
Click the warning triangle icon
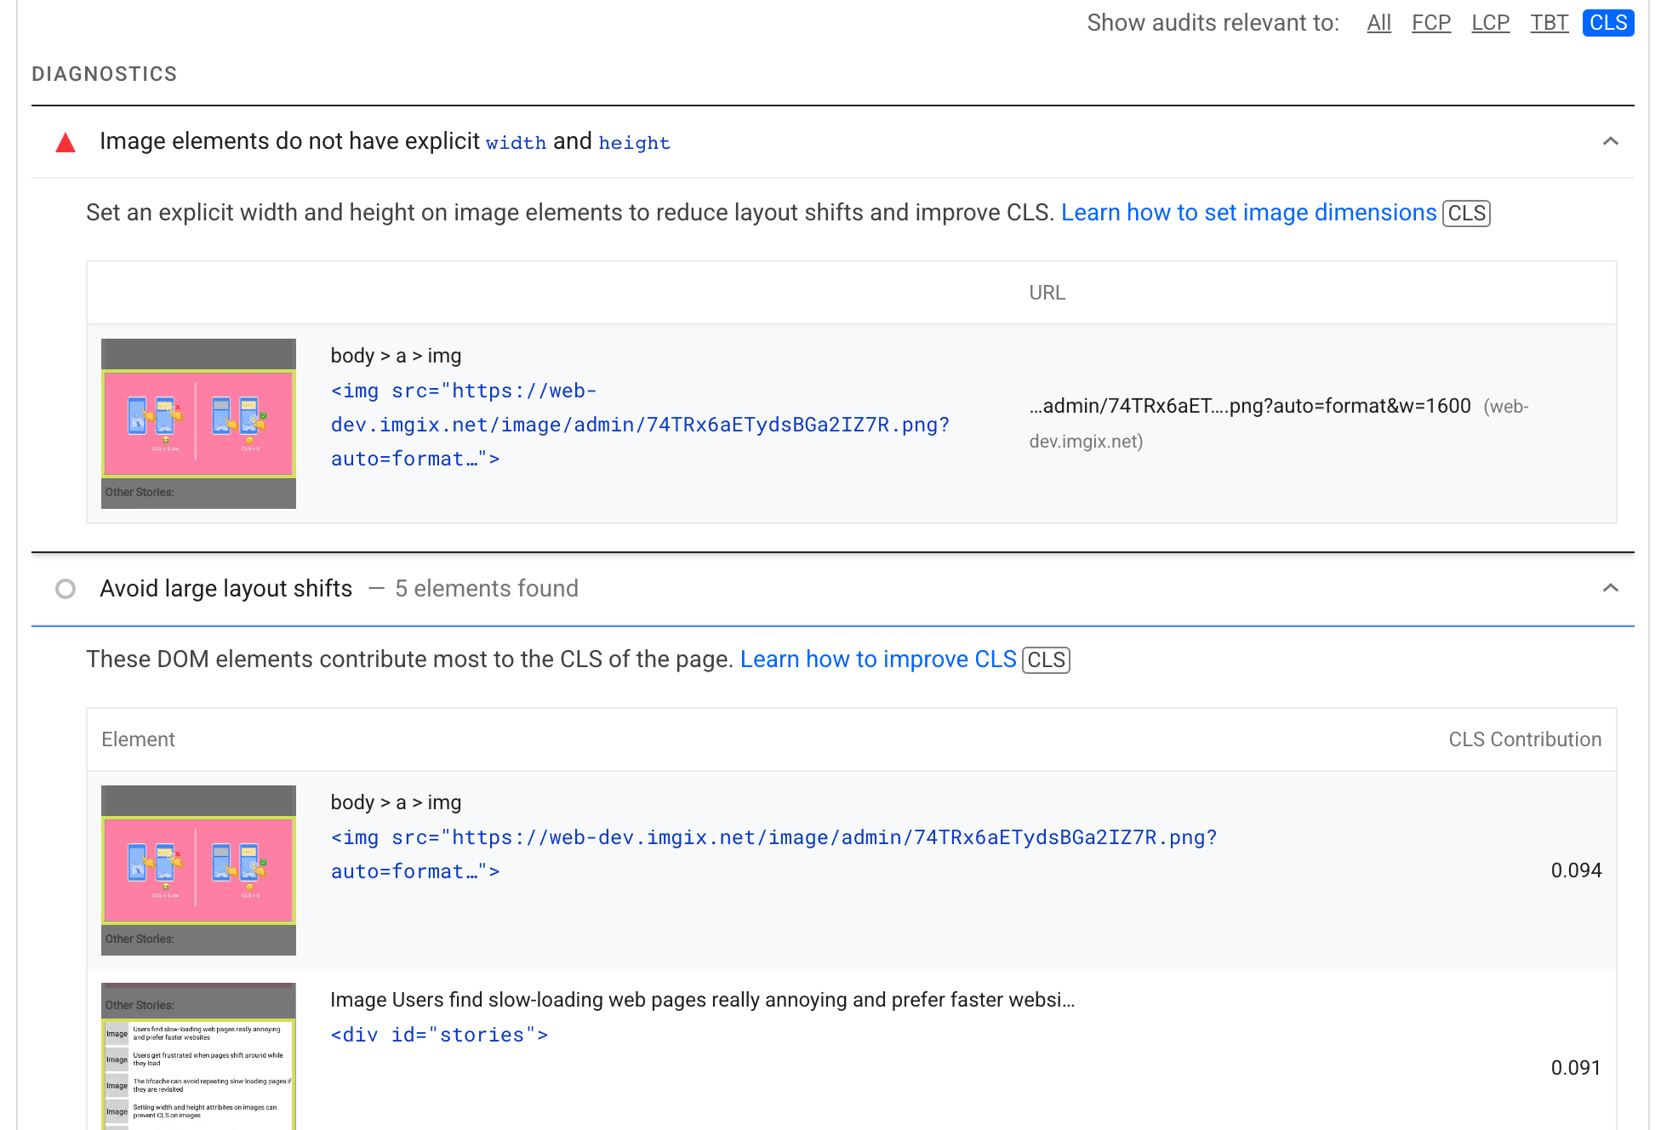66,142
